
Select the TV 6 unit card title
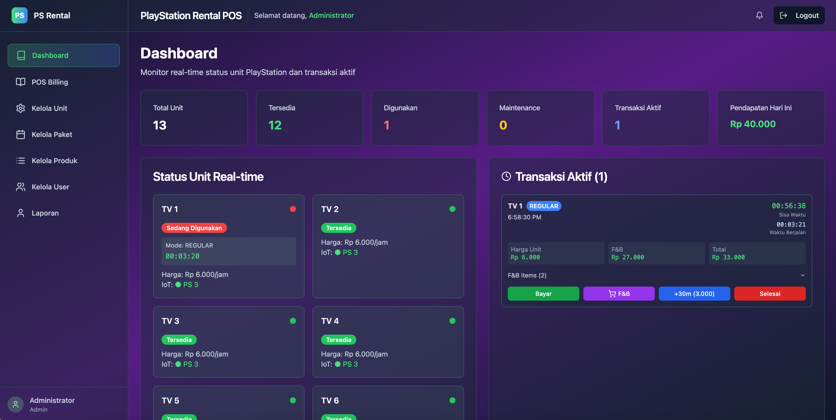tap(330, 401)
